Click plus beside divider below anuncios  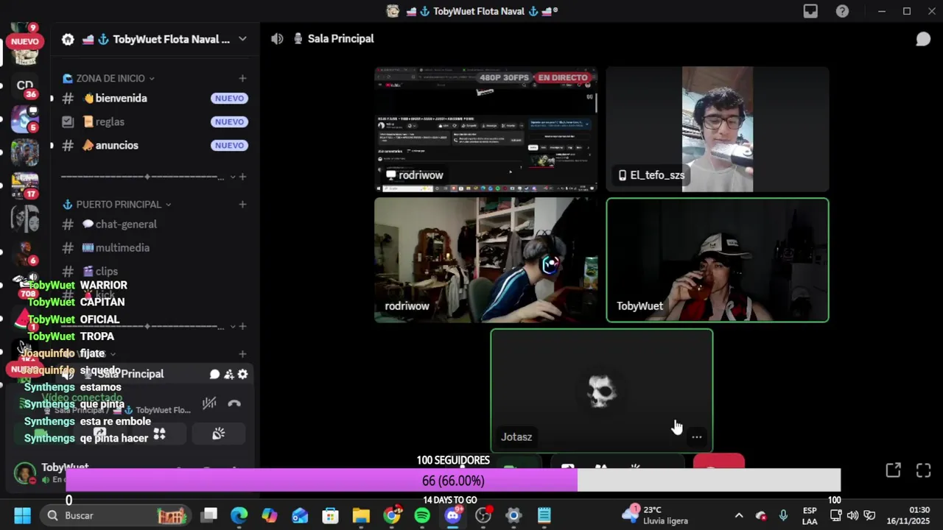[242, 177]
